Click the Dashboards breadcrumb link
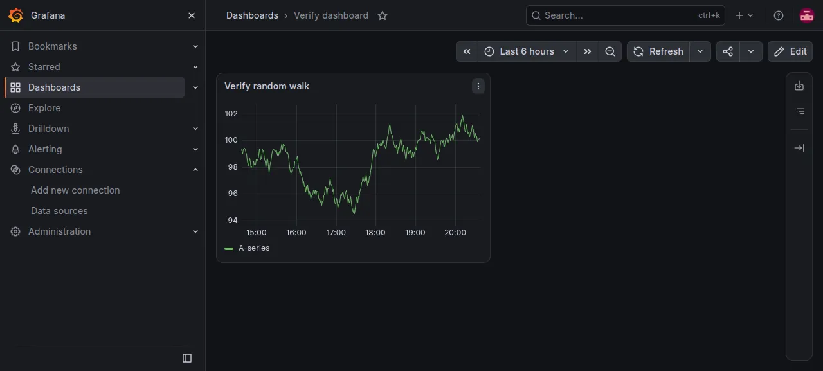The width and height of the screenshot is (823, 371). pyautogui.click(x=252, y=15)
